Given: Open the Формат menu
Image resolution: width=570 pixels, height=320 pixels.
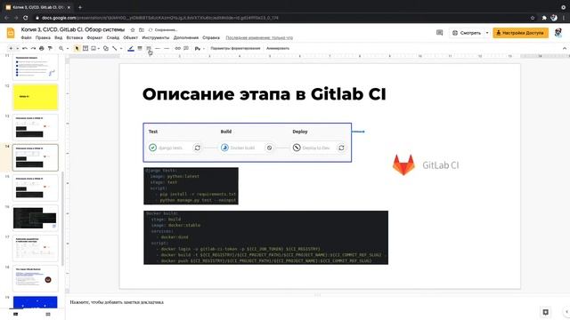Looking at the screenshot, I should [94, 37].
